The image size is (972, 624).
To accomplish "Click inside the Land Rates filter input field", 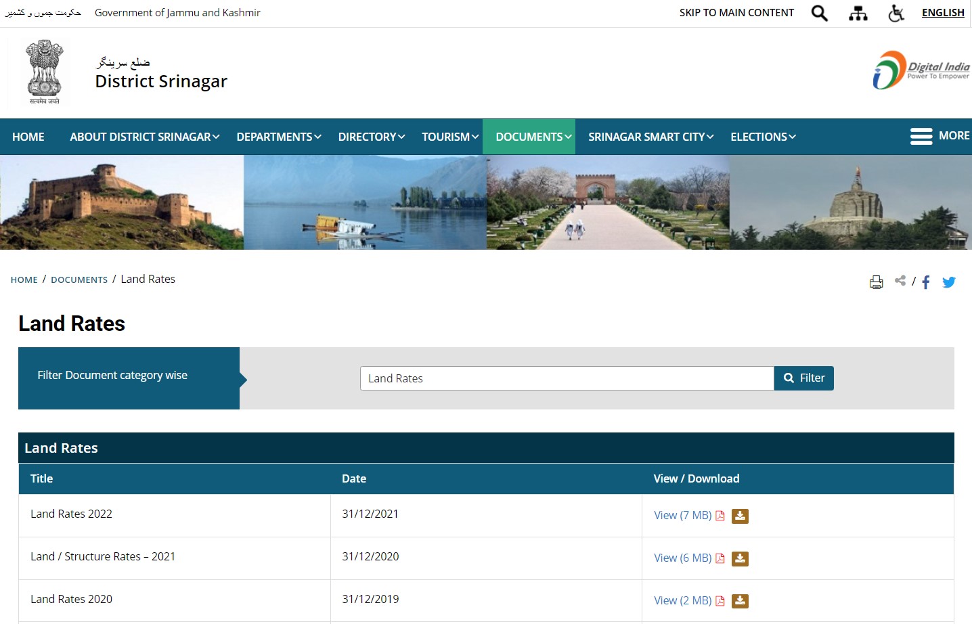I will (566, 378).
